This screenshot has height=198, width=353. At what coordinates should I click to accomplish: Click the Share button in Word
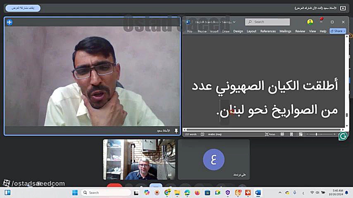click(338, 31)
